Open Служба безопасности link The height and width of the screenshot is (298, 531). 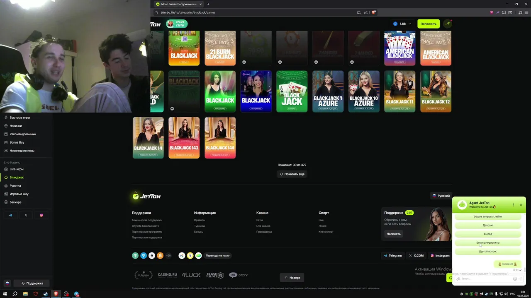pos(145,226)
